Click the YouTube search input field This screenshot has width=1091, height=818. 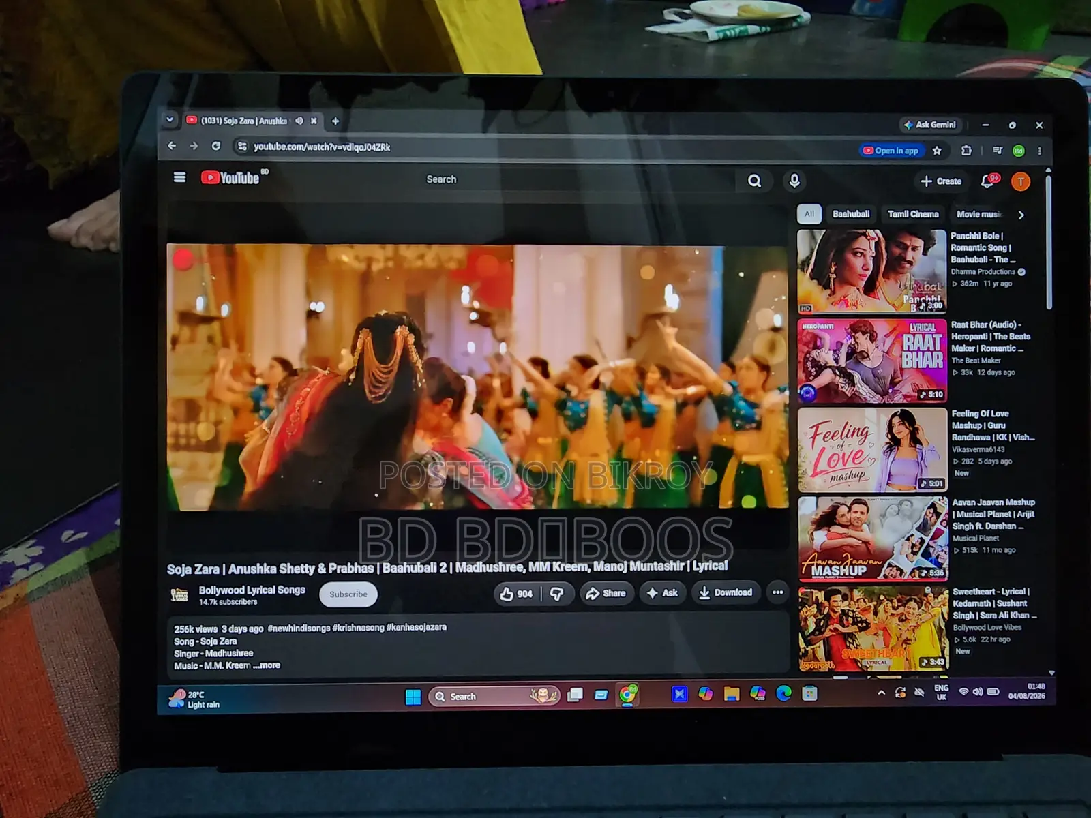click(573, 179)
